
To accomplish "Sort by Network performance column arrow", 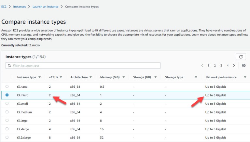I will click(x=245, y=77).
